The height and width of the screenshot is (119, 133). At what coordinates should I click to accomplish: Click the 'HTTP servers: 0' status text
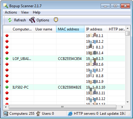point(86,114)
